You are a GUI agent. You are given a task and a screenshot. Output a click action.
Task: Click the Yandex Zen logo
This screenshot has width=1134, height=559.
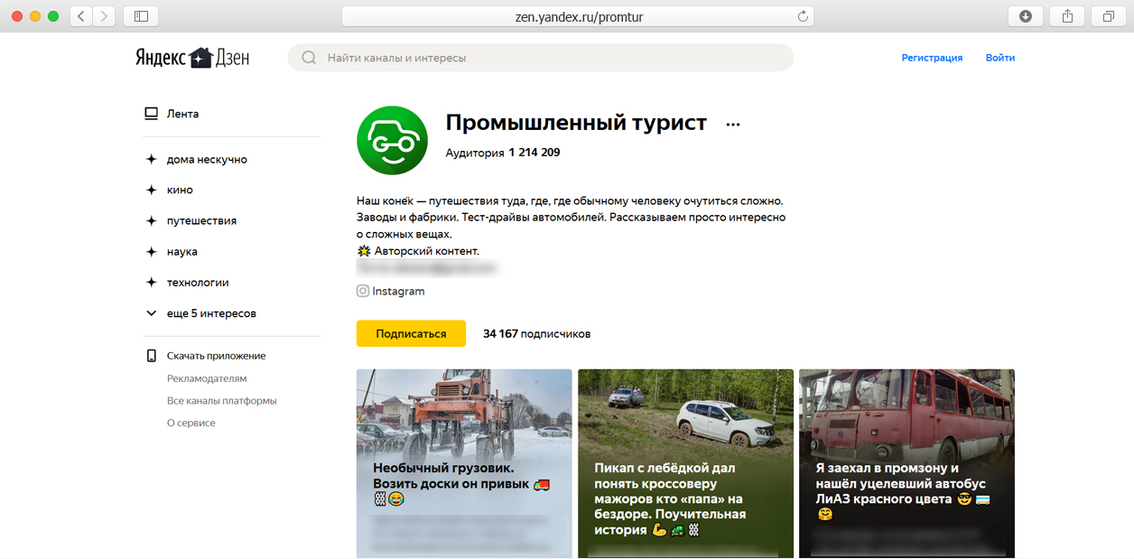click(x=192, y=58)
